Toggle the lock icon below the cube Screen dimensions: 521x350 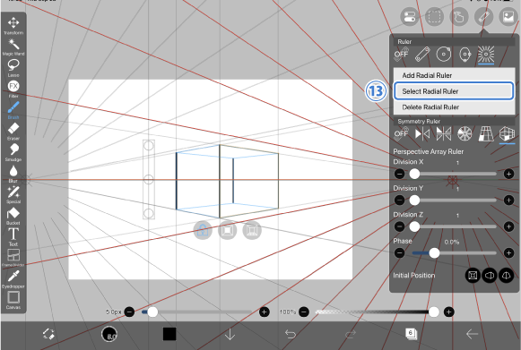pyautogui.click(x=203, y=230)
